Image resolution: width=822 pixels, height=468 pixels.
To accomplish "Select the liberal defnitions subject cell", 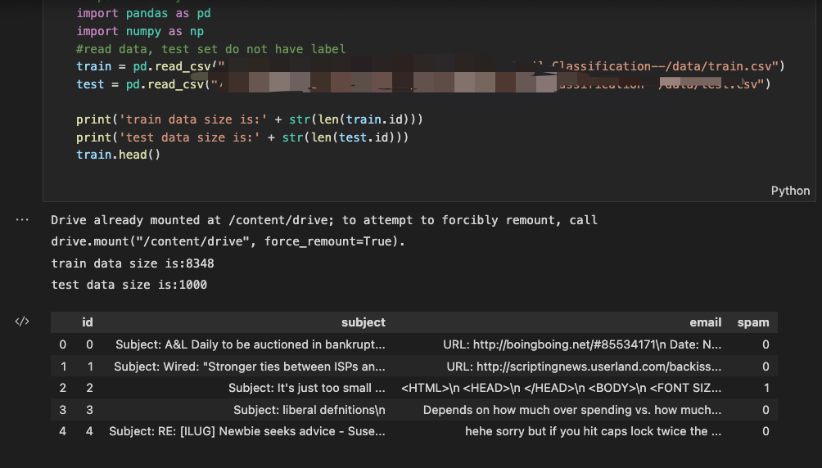I will [x=309, y=410].
